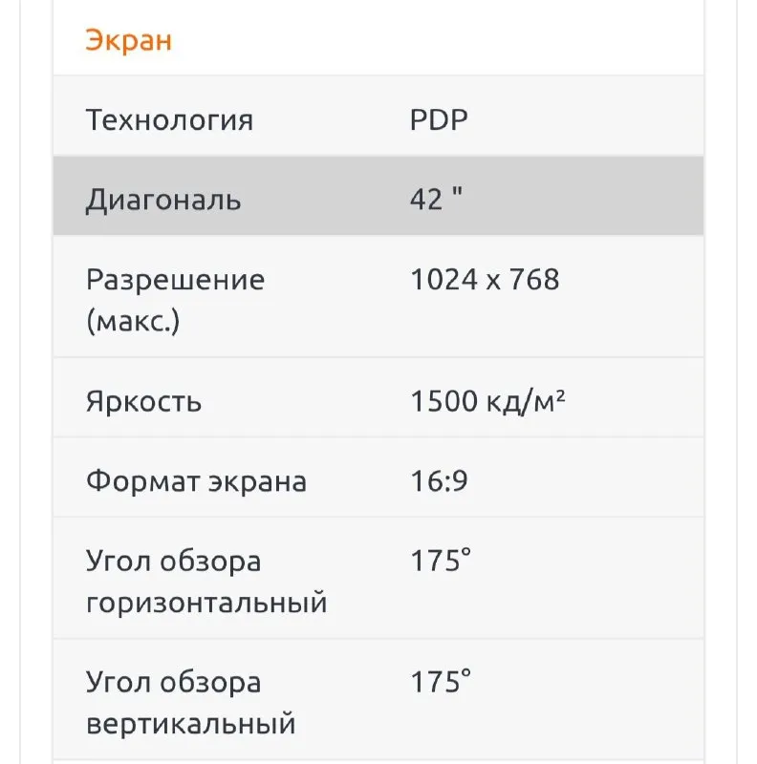Viewport: 757px width, 764px height.
Task: Select the highlighted Диагональ row label
Action: (x=162, y=200)
